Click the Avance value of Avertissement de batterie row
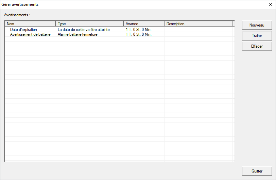276x180 pixels. tap(138, 34)
